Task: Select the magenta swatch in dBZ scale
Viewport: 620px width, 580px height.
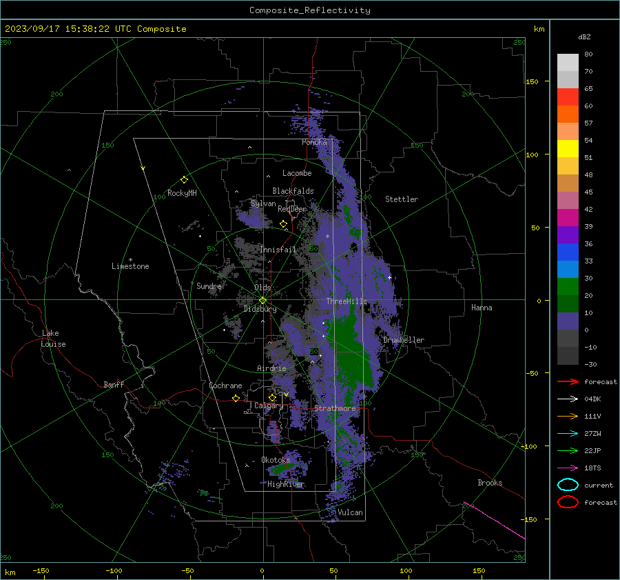Action: pos(568,217)
